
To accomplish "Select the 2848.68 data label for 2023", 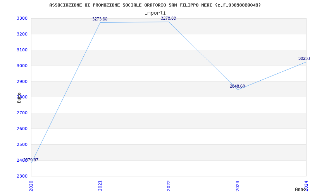I will 237,86.
